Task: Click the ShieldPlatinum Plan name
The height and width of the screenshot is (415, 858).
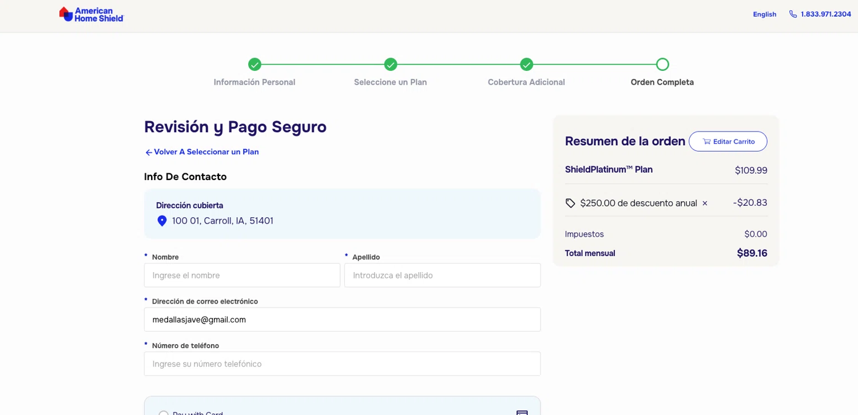Action: point(609,170)
